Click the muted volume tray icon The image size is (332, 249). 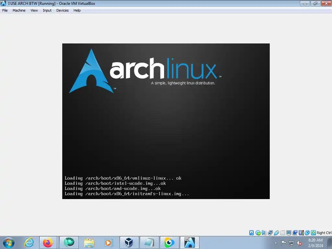click(299, 243)
